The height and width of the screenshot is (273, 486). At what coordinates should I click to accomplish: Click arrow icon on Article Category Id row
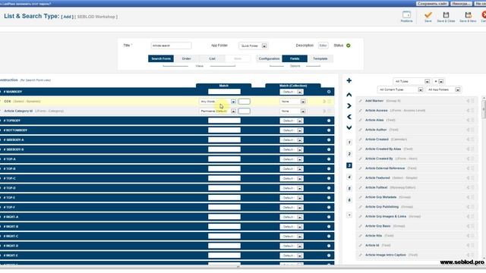coord(324,111)
